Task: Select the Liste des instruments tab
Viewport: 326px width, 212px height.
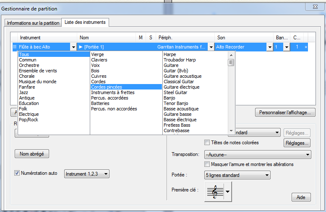Action: coord(86,22)
